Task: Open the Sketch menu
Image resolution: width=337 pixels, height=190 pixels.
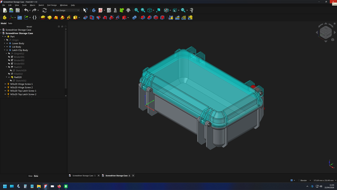Action: [41, 5]
